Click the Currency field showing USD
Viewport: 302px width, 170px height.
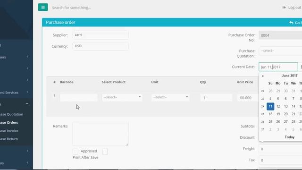pos(101,46)
